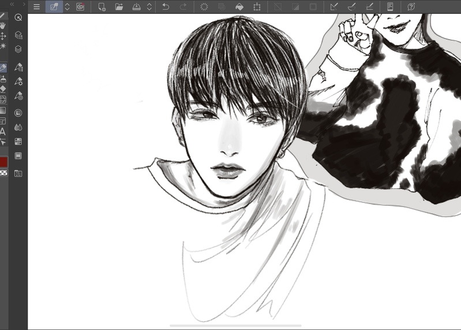This screenshot has width=461, height=330.
Task: Open the Material folder palette icon
Action: click(18, 173)
